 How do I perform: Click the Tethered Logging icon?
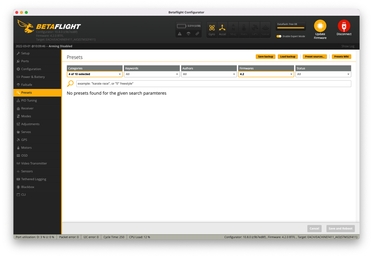pyautogui.click(x=18, y=179)
